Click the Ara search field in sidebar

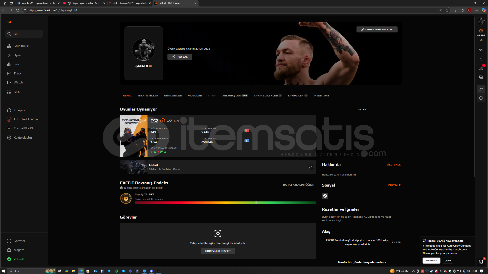tap(24, 34)
